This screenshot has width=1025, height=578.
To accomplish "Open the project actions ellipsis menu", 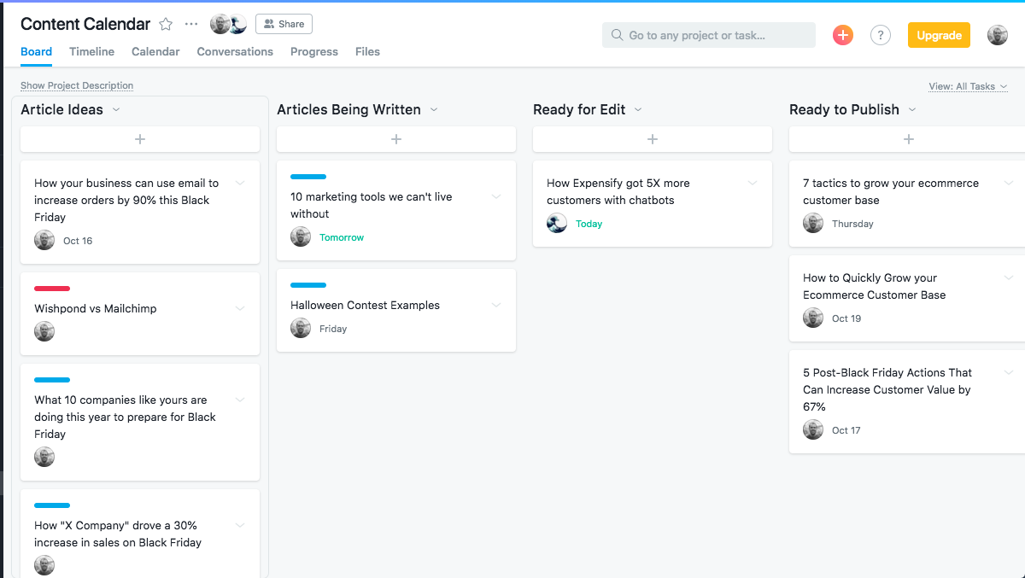I will [191, 24].
